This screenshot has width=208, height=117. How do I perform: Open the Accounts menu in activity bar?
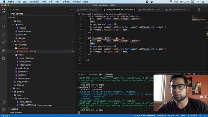click(x=4, y=102)
